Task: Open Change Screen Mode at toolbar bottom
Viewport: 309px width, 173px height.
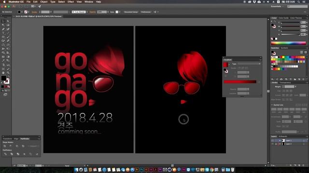Action: click(x=5, y=95)
